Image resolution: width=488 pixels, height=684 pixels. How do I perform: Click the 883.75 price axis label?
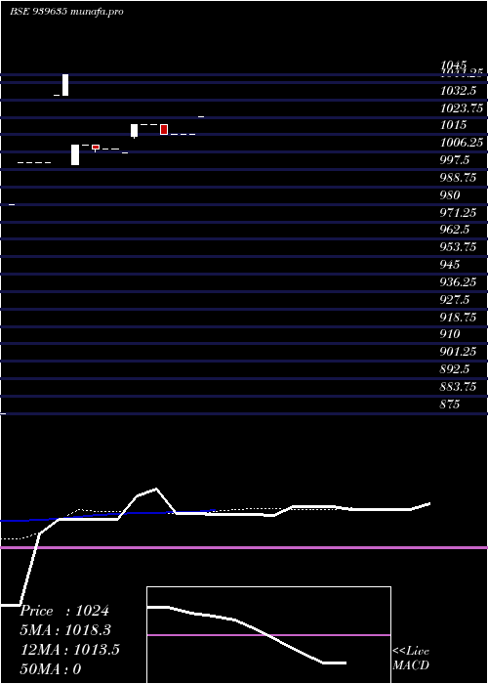click(459, 387)
